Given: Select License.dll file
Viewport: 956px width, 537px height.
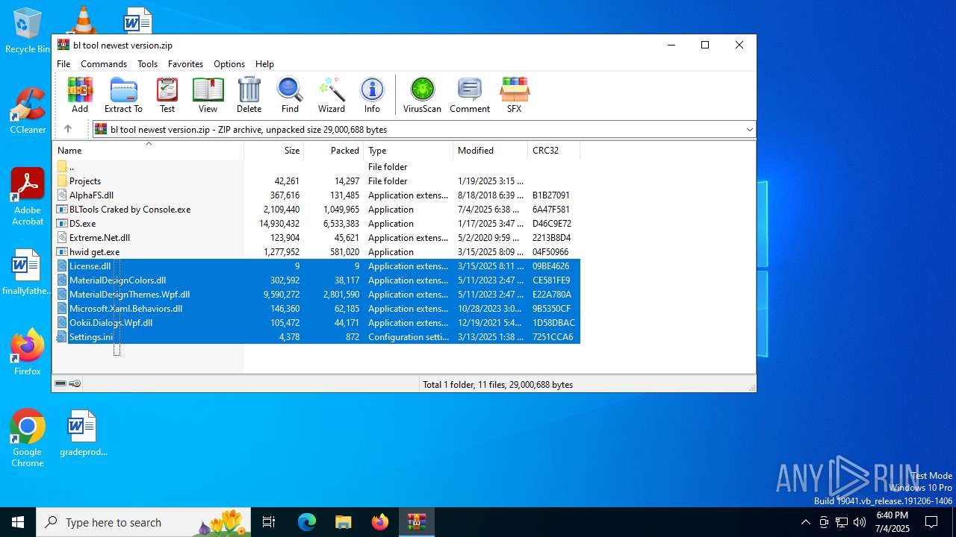Looking at the screenshot, I should pyautogui.click(x=317, y=266).
